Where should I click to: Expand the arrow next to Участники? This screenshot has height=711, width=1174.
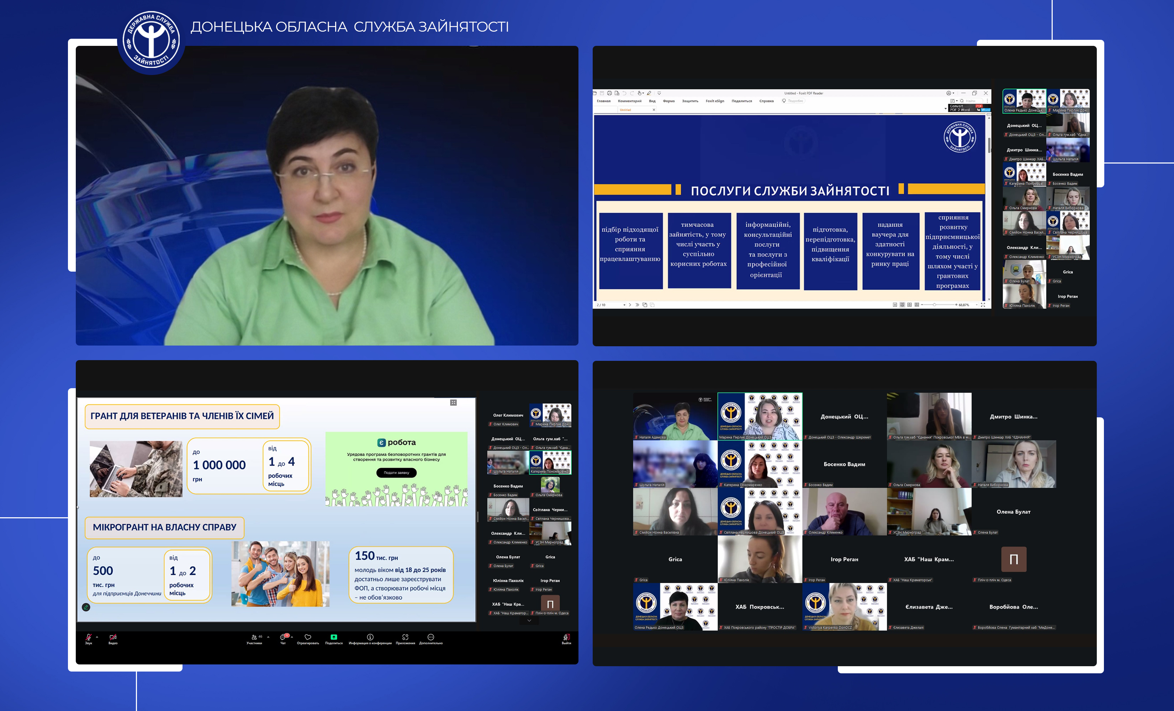click(x=268, y=637)
